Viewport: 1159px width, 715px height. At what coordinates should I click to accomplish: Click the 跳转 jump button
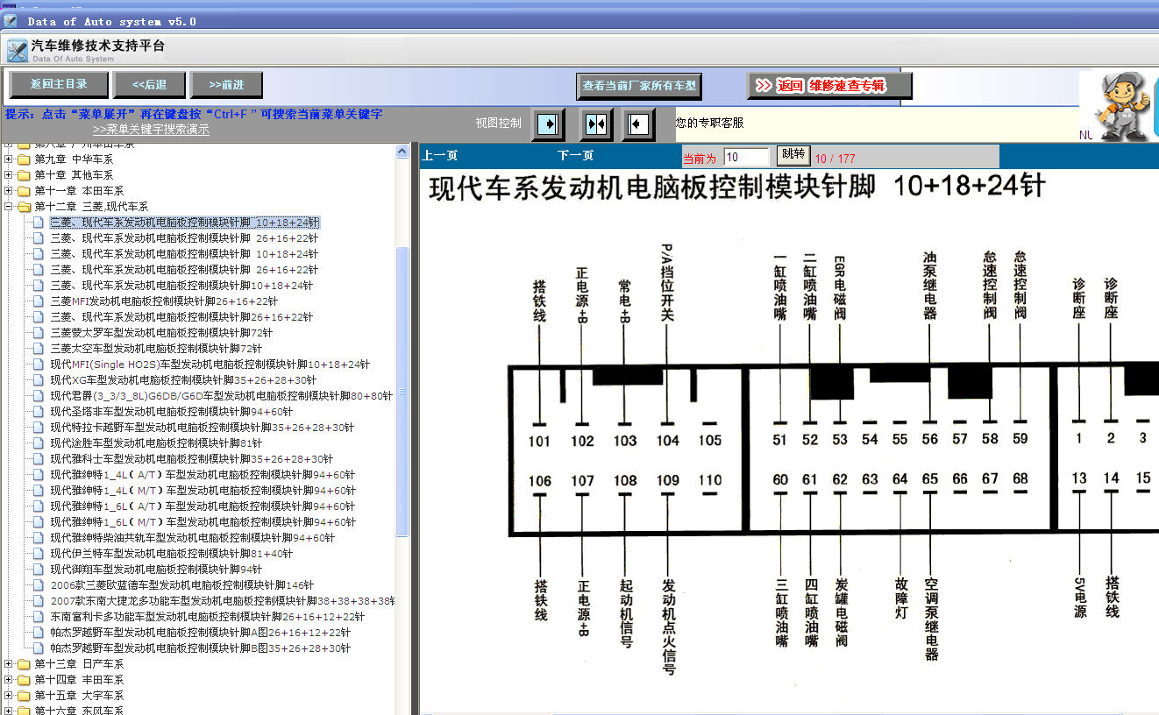793,155
